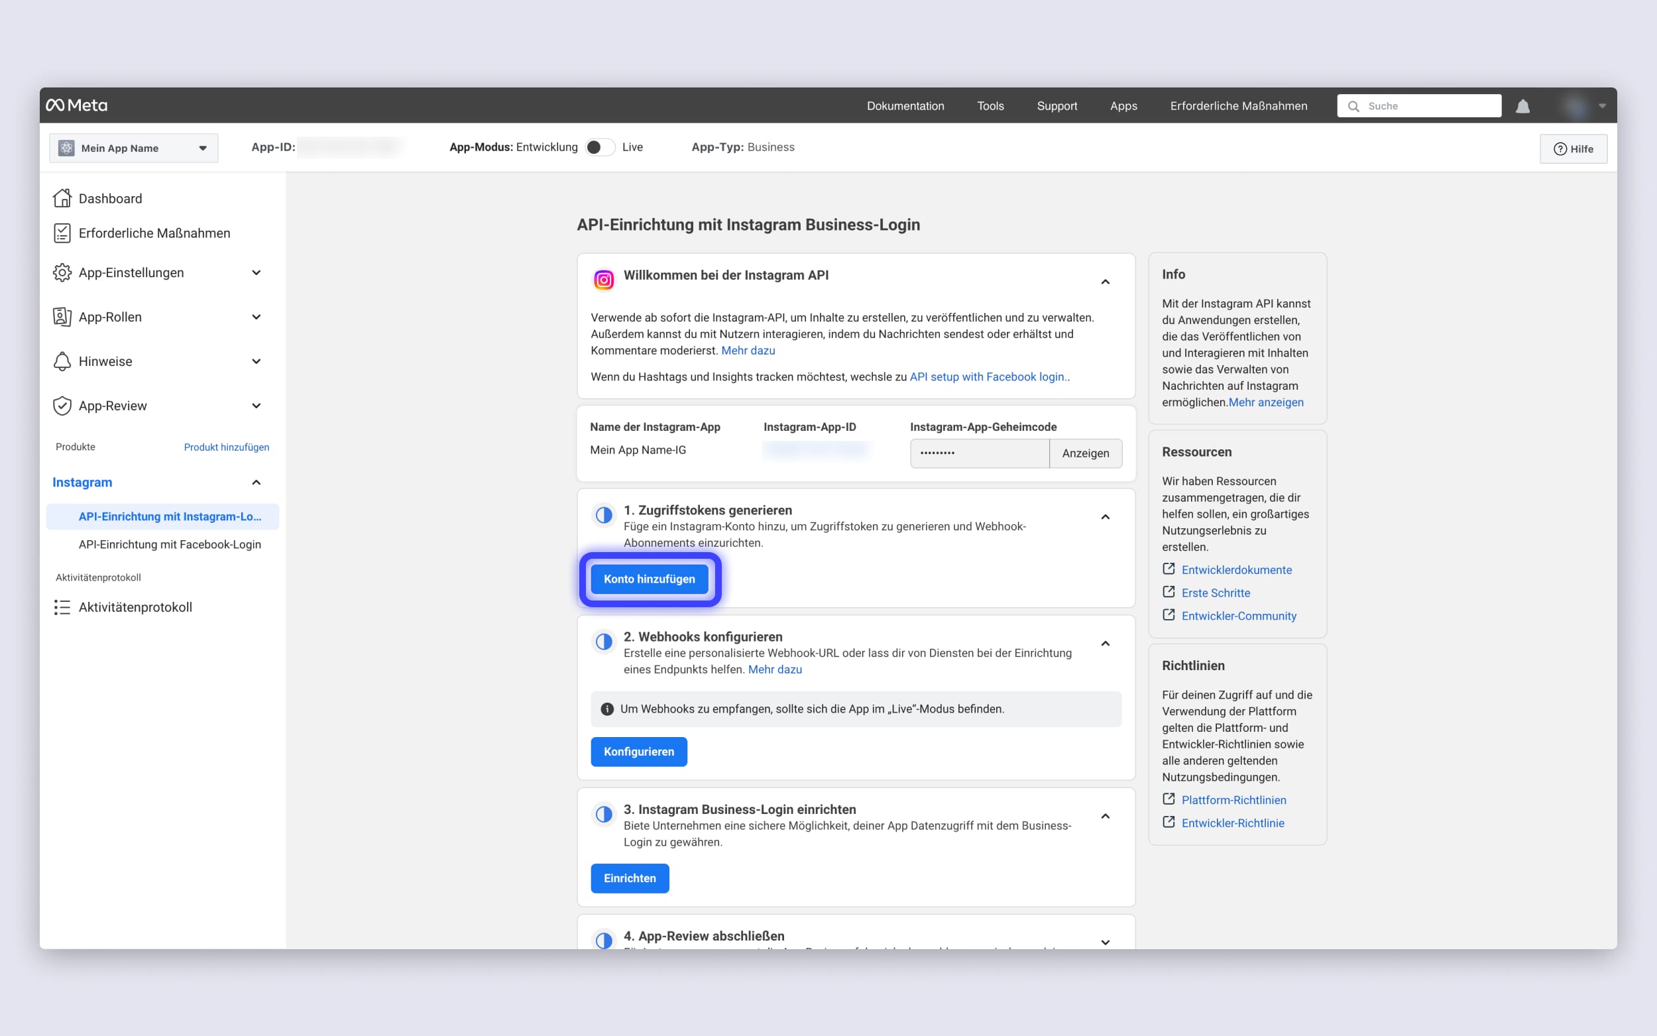Click the app icon in app selector
Viewport: 1657px width, 1036px height.
coord(66,148)
